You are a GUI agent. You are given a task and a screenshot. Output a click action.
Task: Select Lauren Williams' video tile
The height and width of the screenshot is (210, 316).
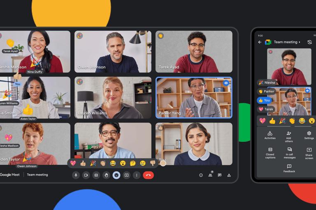click(x=113, y=98)
